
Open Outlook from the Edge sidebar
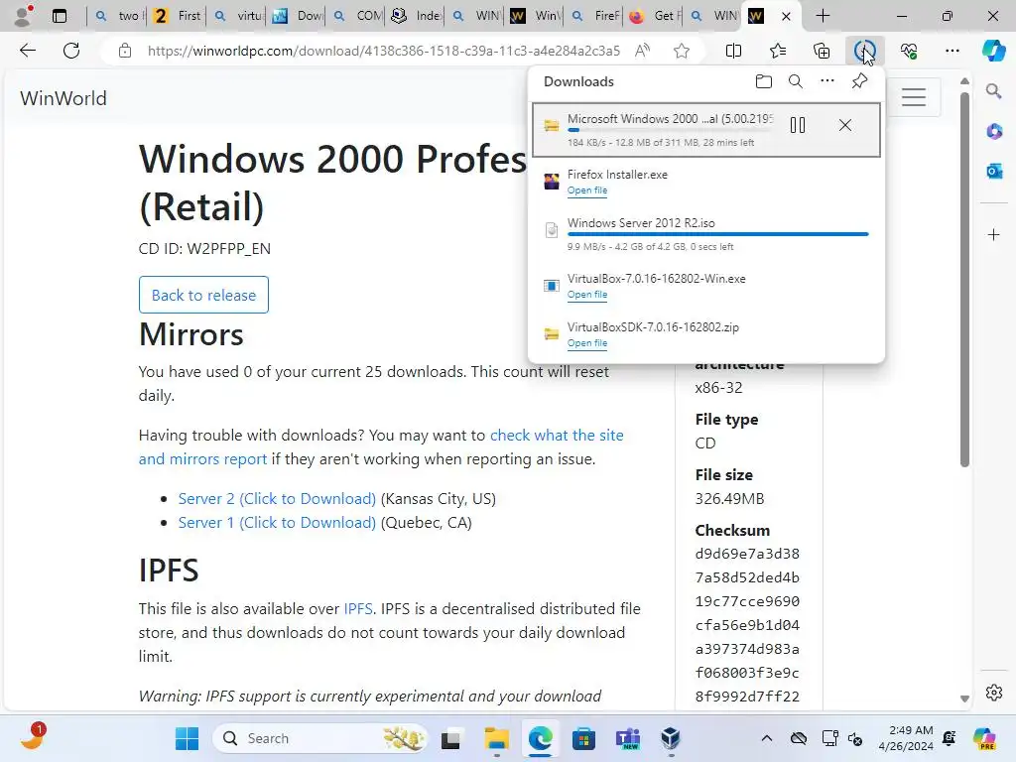point(993,171)
